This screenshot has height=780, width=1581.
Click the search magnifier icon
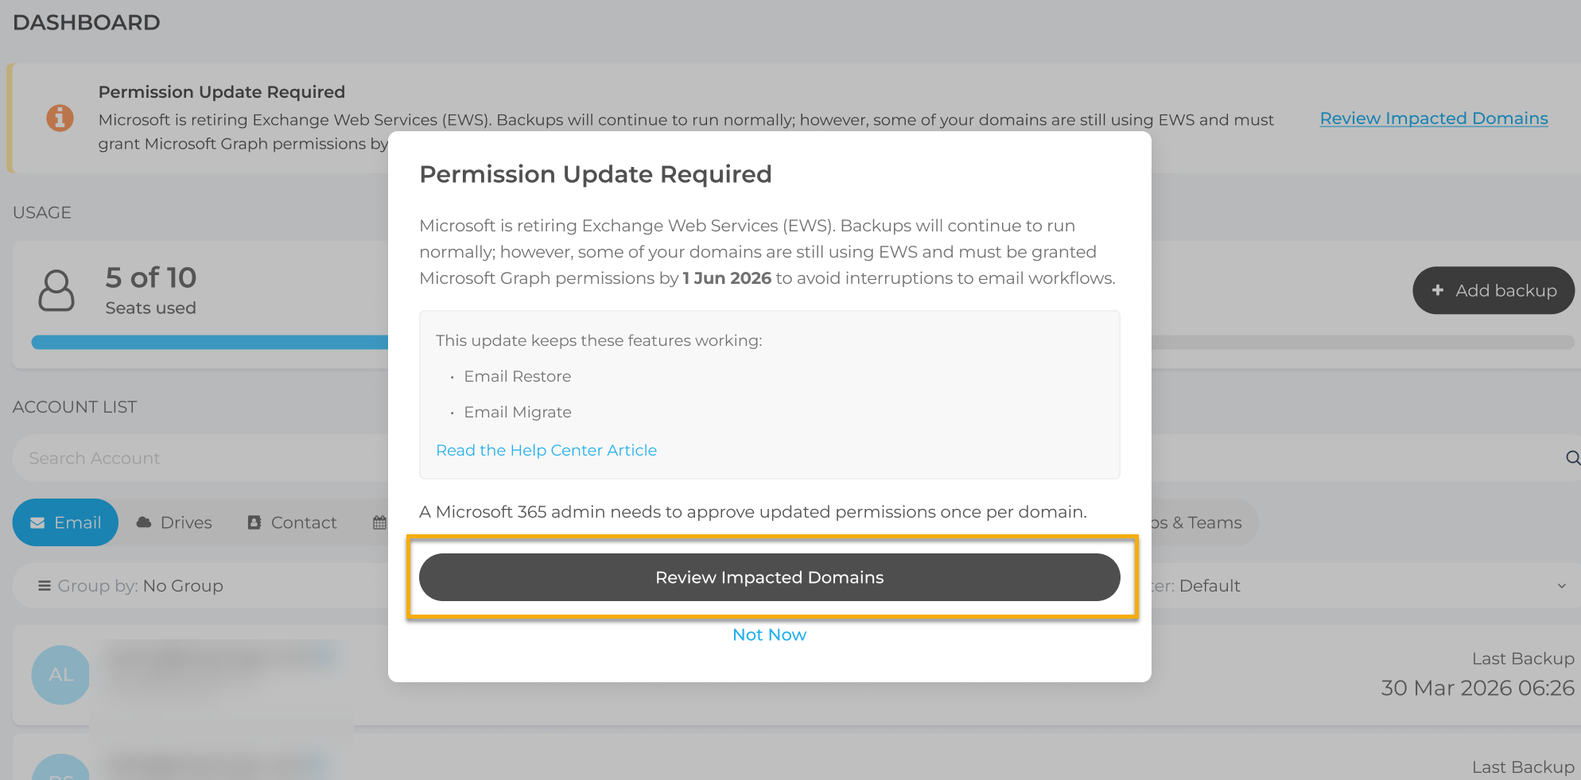pos(1572,458)
